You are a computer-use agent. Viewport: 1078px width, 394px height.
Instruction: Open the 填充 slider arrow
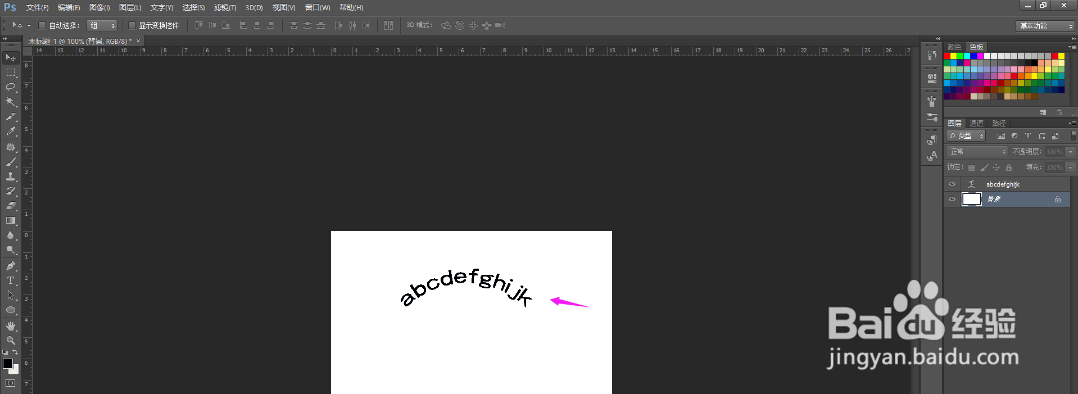click(1071, 167)
